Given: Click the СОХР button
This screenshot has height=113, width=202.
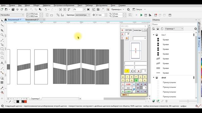Looking at the screenshot, I should tap(128, 84).
